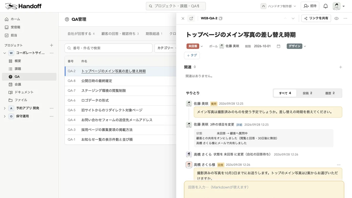Switch to 顧客の回答・確認待ち tab
The height and width of the screenshot is (198, 352).
tap(120, 34)
